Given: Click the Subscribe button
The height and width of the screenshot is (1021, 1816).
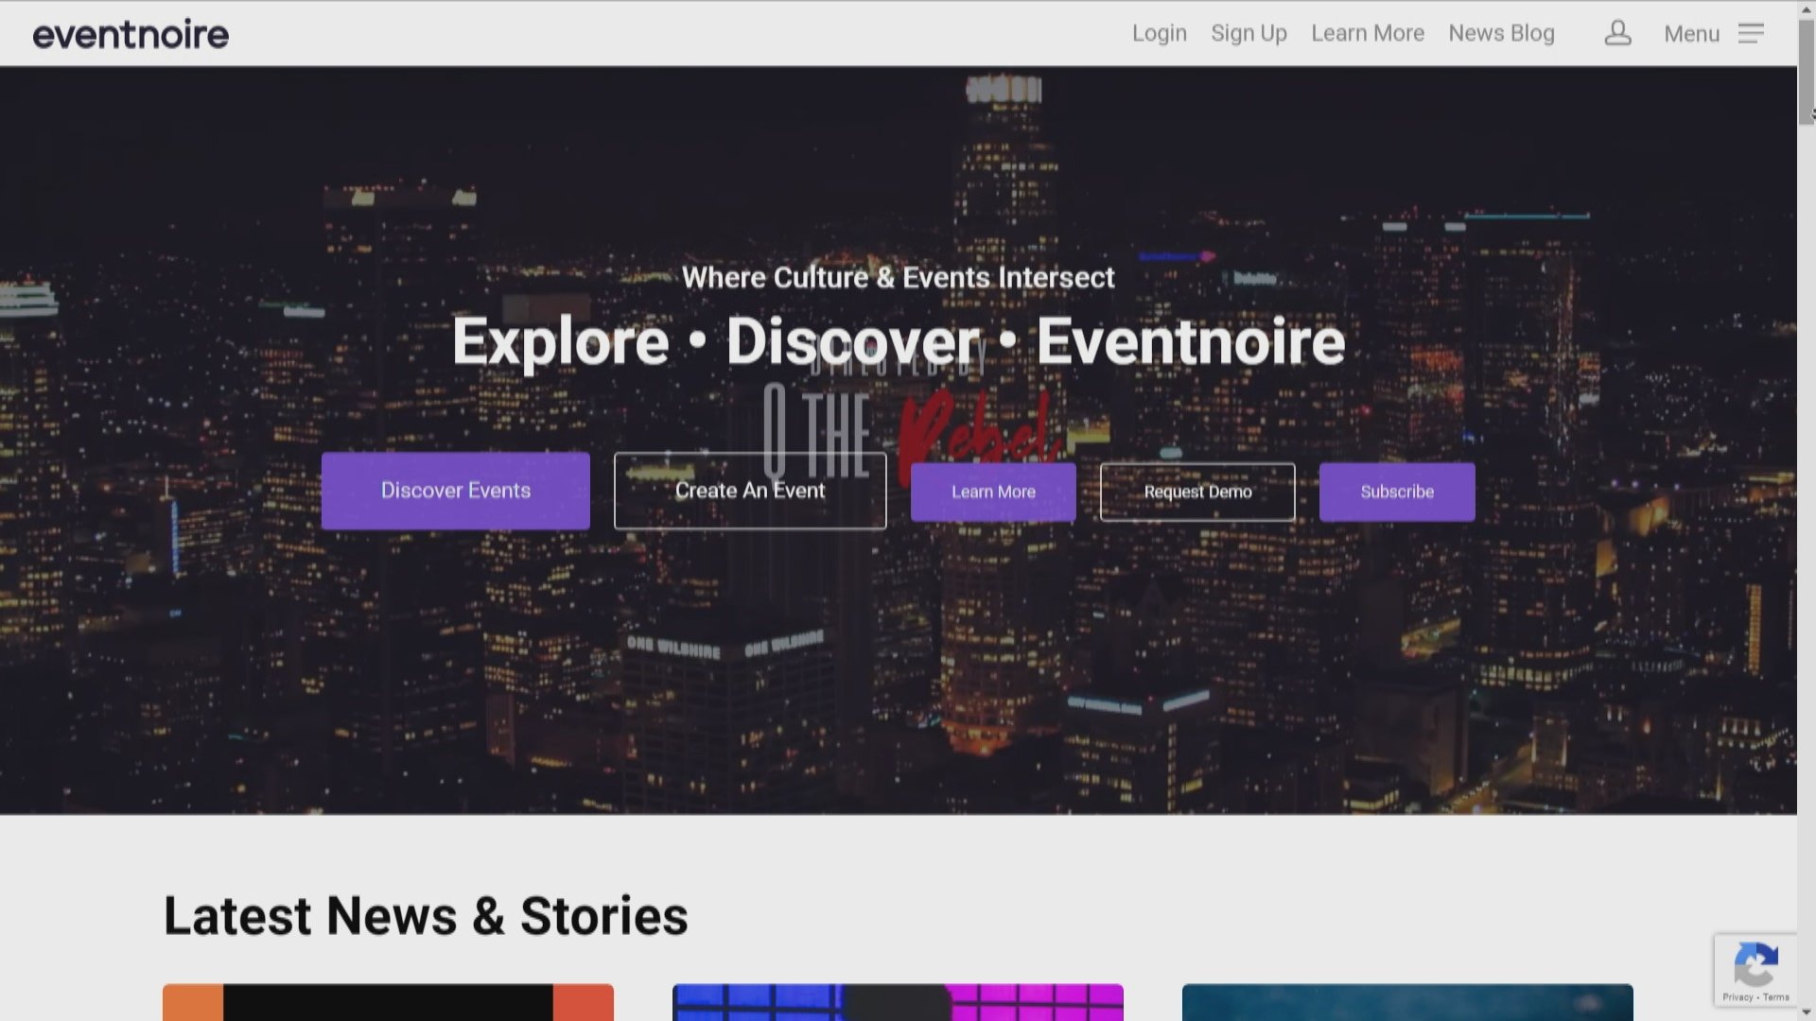Looking at the screenshot, I should point(1397,492).
